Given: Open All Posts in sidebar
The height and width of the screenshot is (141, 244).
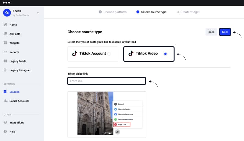Looking at the screenshot, I should (x=15, y=34).
